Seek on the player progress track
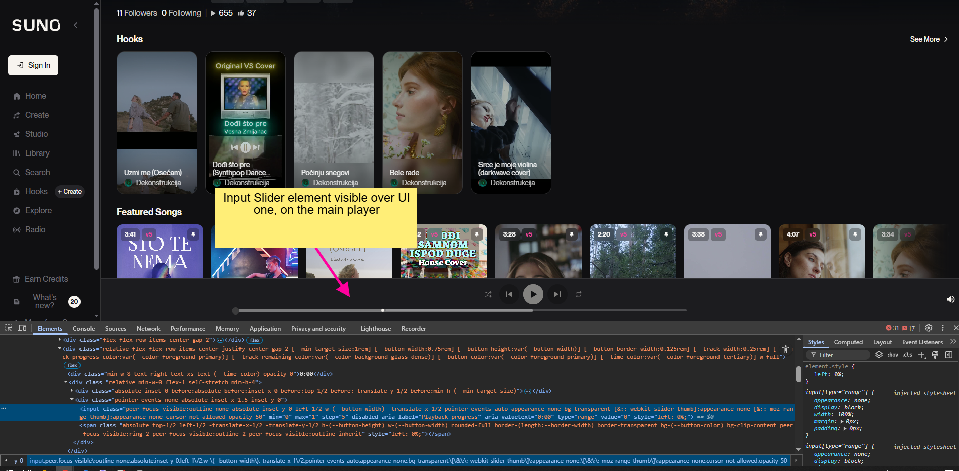This screenshot has height=471, width=959. click(x=460, y=310)
